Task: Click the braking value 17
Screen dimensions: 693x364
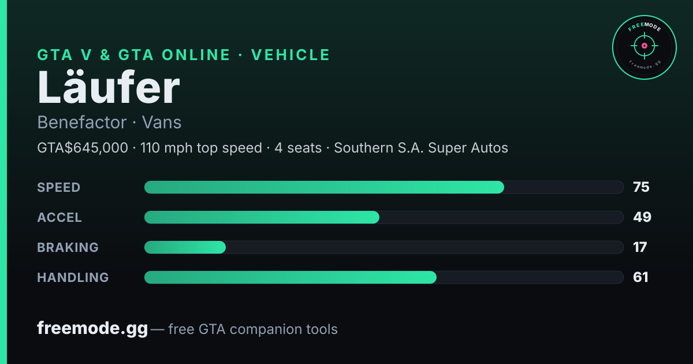Action: tap(640, 247)
